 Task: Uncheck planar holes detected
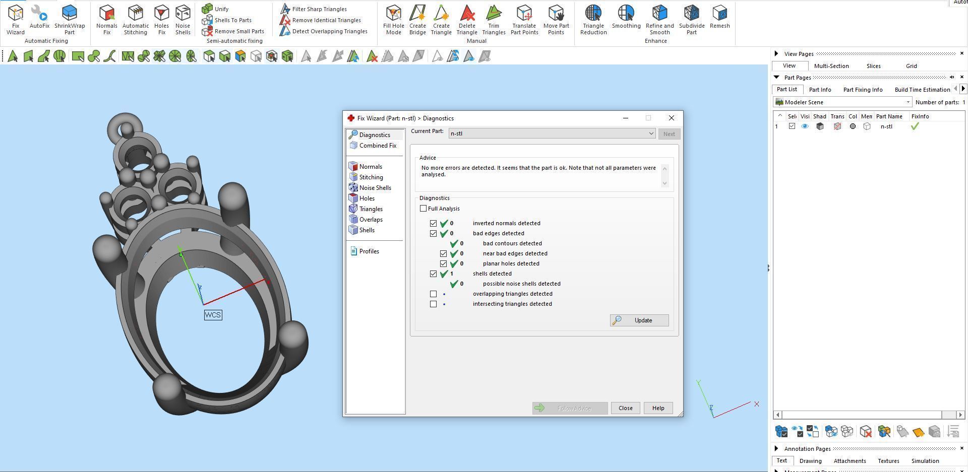[x=444, y=263]
